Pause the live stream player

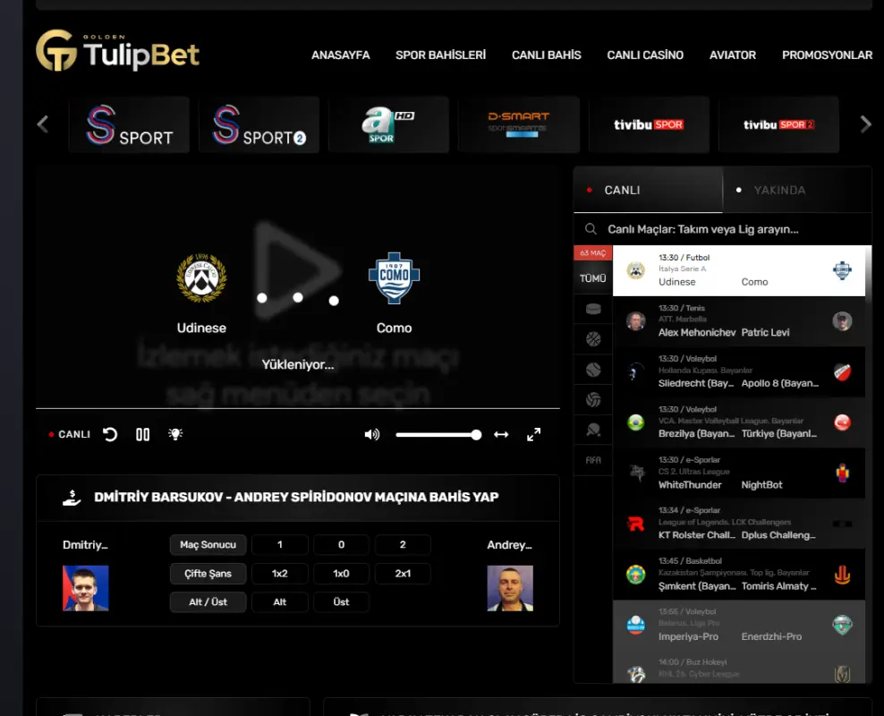click(x=142, y=434)
